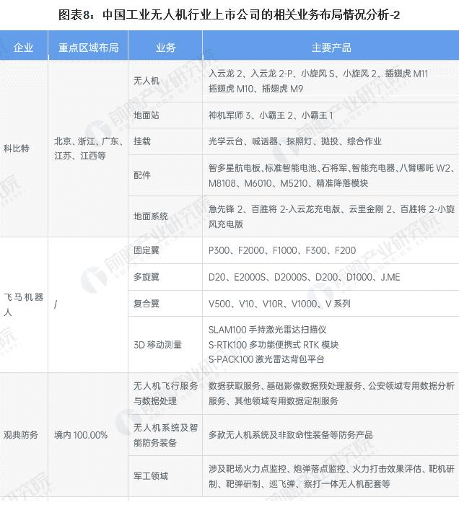
Task: Click the 神机军师 3 products cell
Action: (x=331, y=115)
